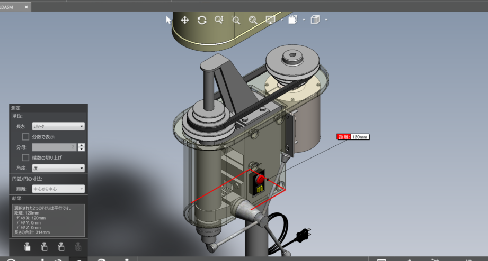Click the greyed fourth measure filter icon

click(78, 247)
